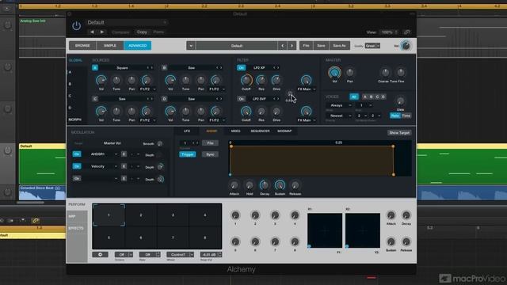The image size is (507, 285).
Task: Turn the Filter 1 Res knob
Action: [x=261, y=80]
